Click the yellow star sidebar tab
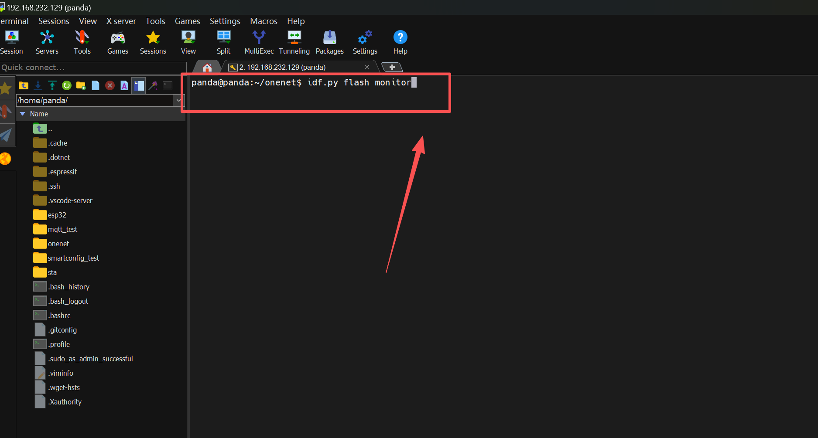The width and height of the screenshot is (818, 438). pyautogui.click(x=6, y=88)
